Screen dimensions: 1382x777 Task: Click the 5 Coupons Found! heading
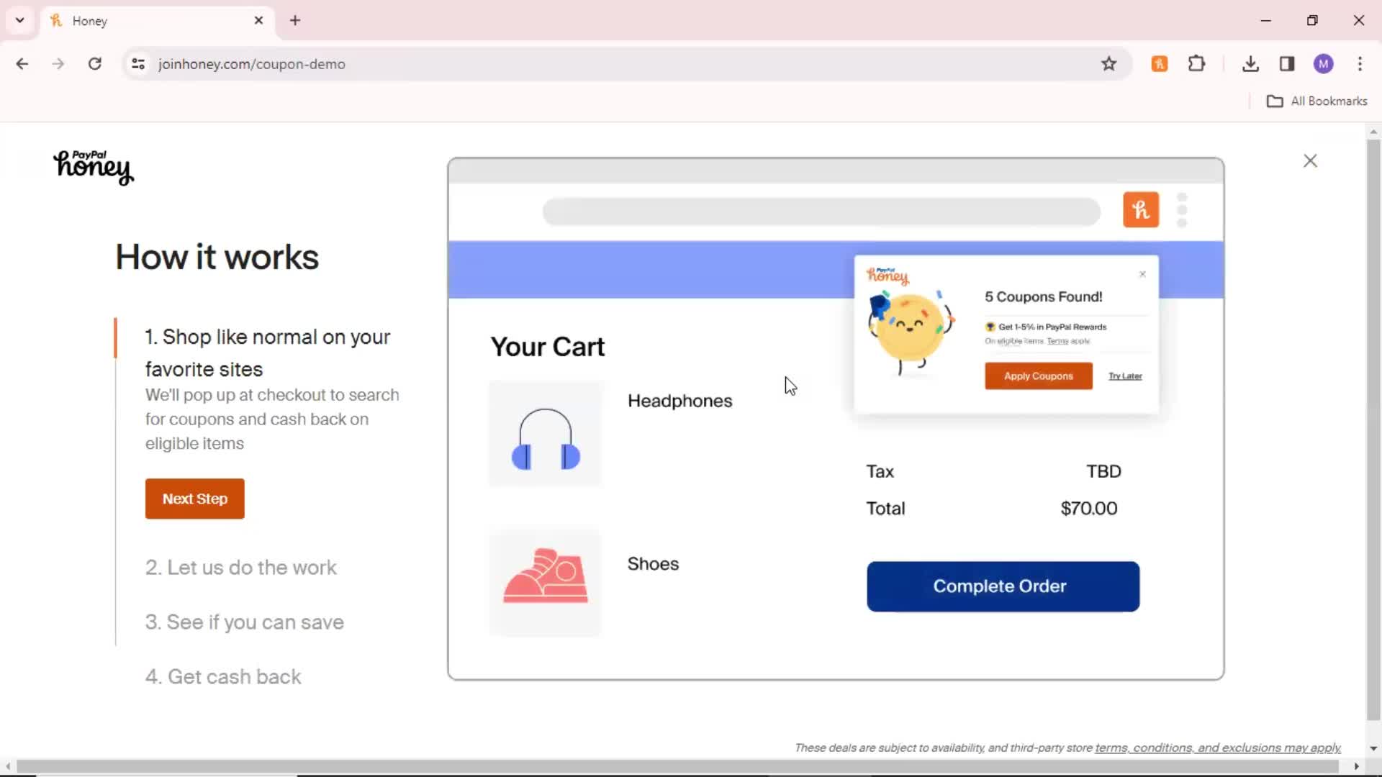click(x=1043, y=297)
